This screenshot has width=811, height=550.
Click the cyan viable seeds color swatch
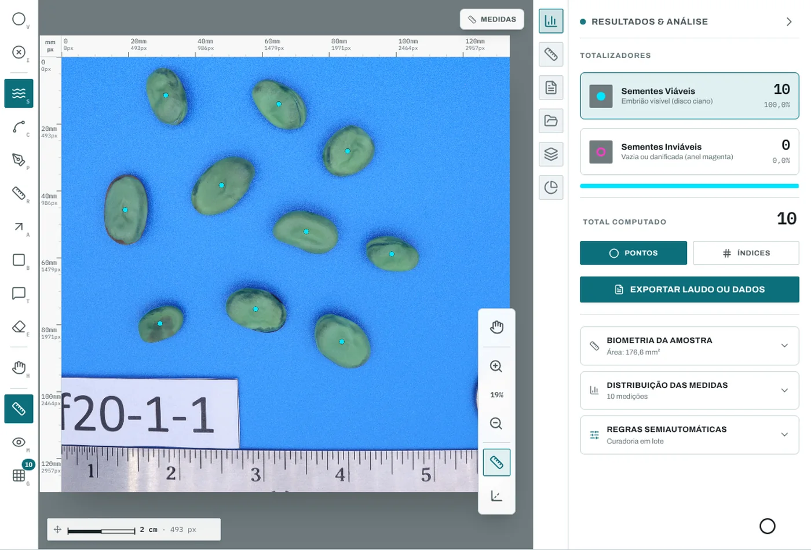(x=601, y=96)
